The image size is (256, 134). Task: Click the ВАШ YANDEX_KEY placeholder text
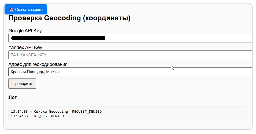(28, 55)
